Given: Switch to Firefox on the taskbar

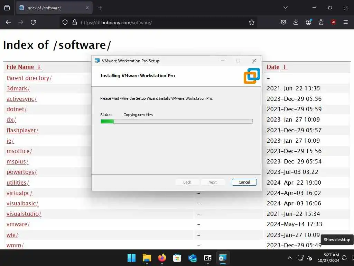Looking at the screenshot, I should pyautogui.click(x=162, y=258).
